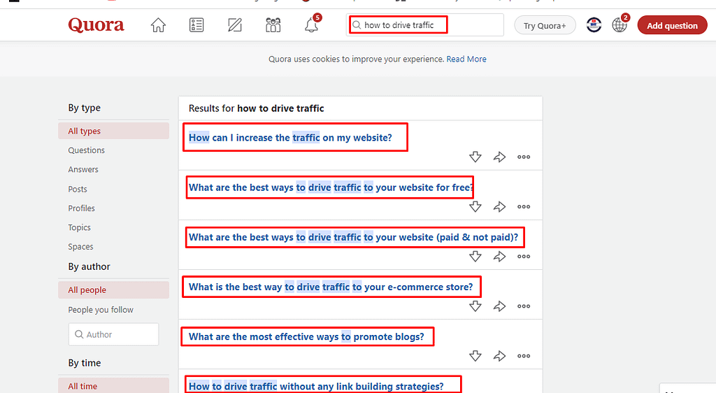
Task: Downvote the e-commerce store question
Action: [x=475, y=306]
